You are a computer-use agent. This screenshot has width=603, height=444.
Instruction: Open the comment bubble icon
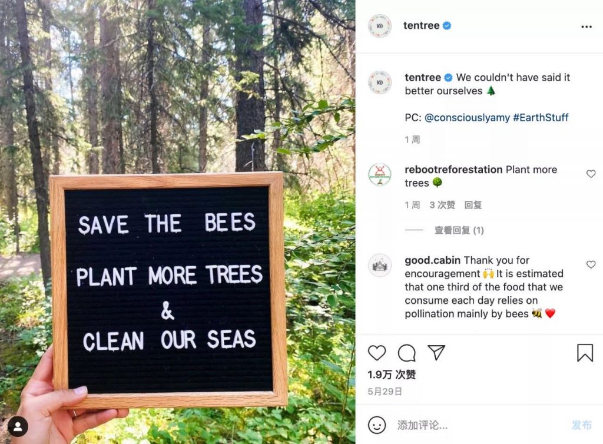407,353
